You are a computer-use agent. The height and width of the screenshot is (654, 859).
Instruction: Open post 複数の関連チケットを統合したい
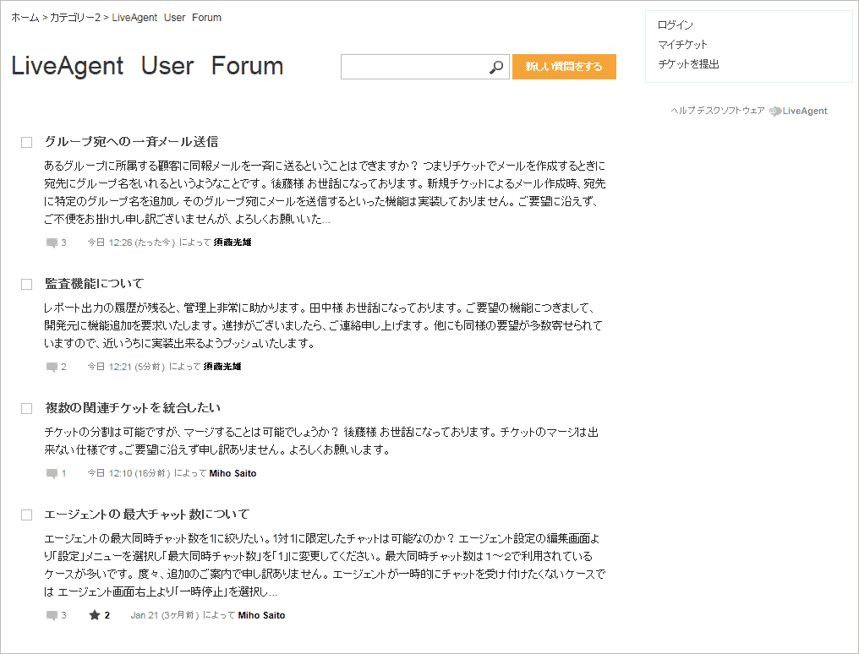[x=133, y=408]
